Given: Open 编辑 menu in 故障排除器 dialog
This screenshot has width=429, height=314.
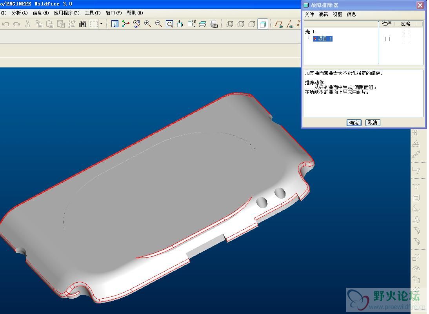Looking at the screenshot, I should (x=323, y=15).
